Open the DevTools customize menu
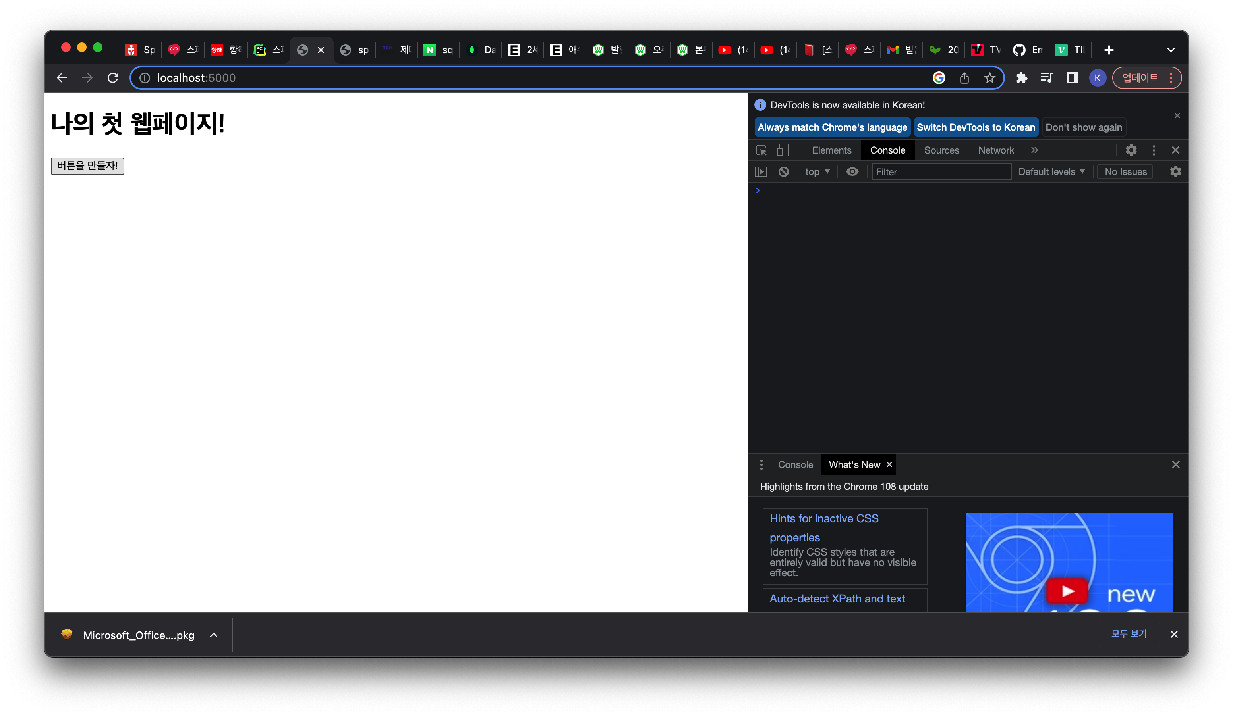 (x=1153, y=150)
